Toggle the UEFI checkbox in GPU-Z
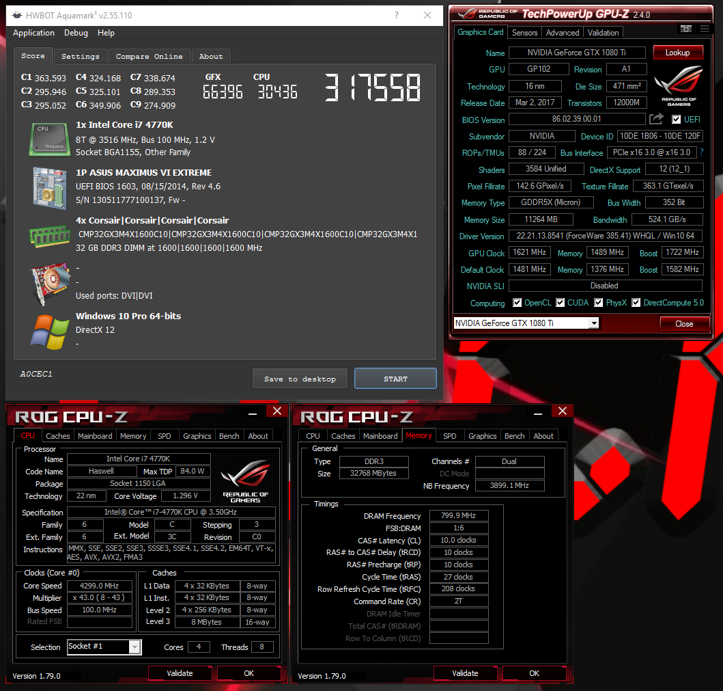723x691 pixels. click(676, 120)
